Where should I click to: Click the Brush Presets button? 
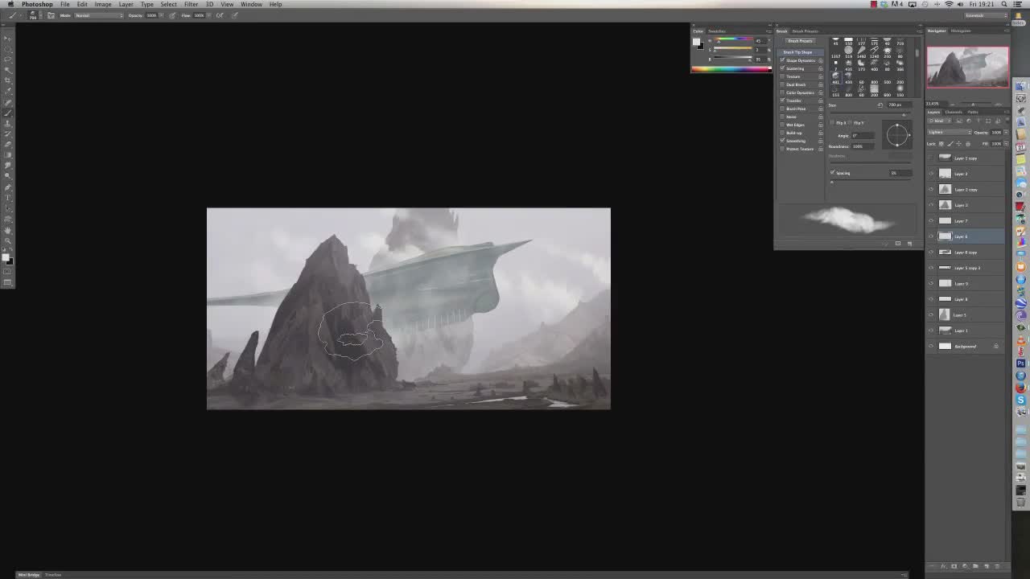pos(800,41)
